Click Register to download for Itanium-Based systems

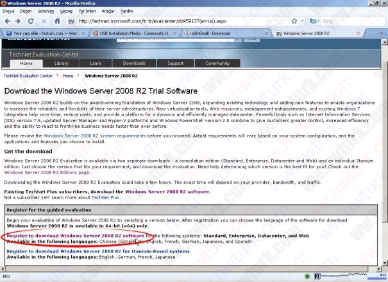click(98, 251)
